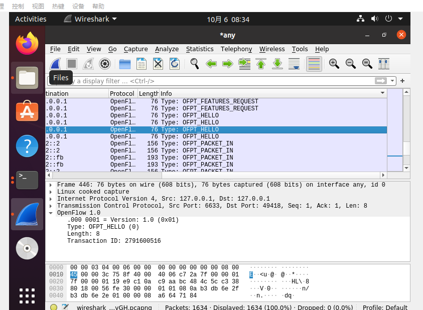Open the View menu
The image size is (423, 310).
point(94,49)
